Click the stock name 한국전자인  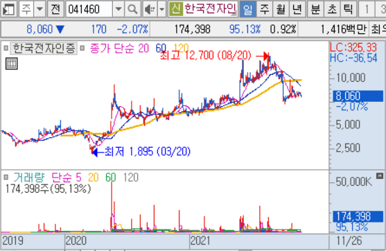[210, 9]
